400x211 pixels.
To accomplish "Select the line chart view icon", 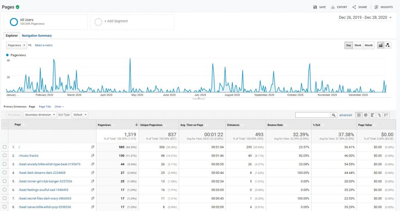I will click(x=380, y=45).
